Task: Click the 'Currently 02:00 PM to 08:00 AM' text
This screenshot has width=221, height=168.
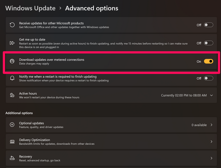Action: point(184,95)
